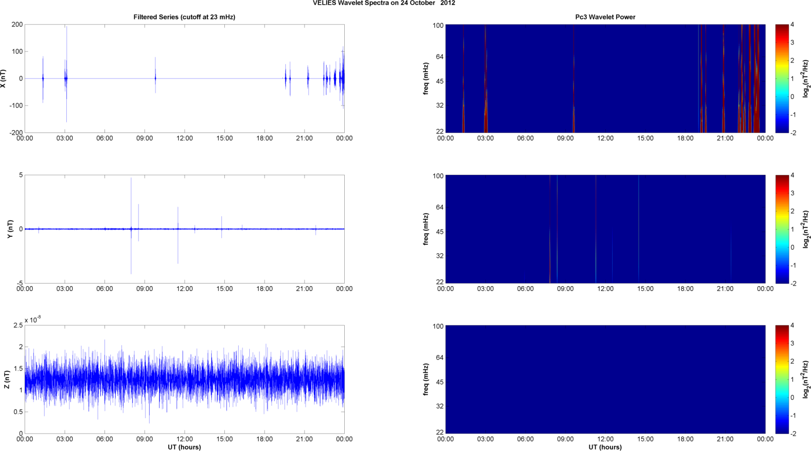Click the X-series spike near 09:00-10:00
Screen dimensions: 811x451
[155, 75]
